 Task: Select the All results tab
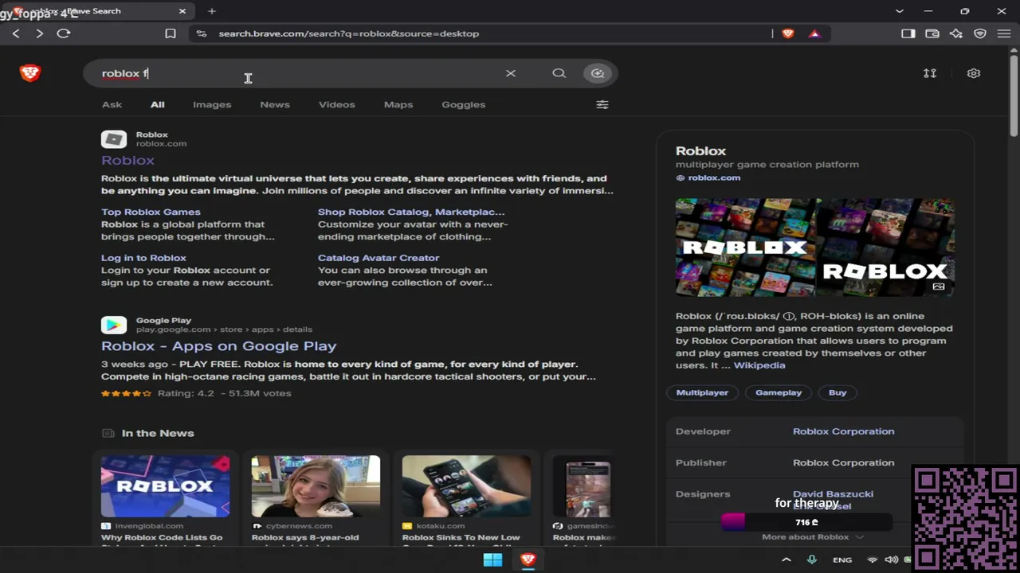click(x=158, y=104)
